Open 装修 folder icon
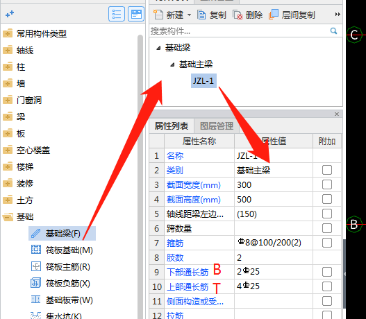 pos(8,183)
